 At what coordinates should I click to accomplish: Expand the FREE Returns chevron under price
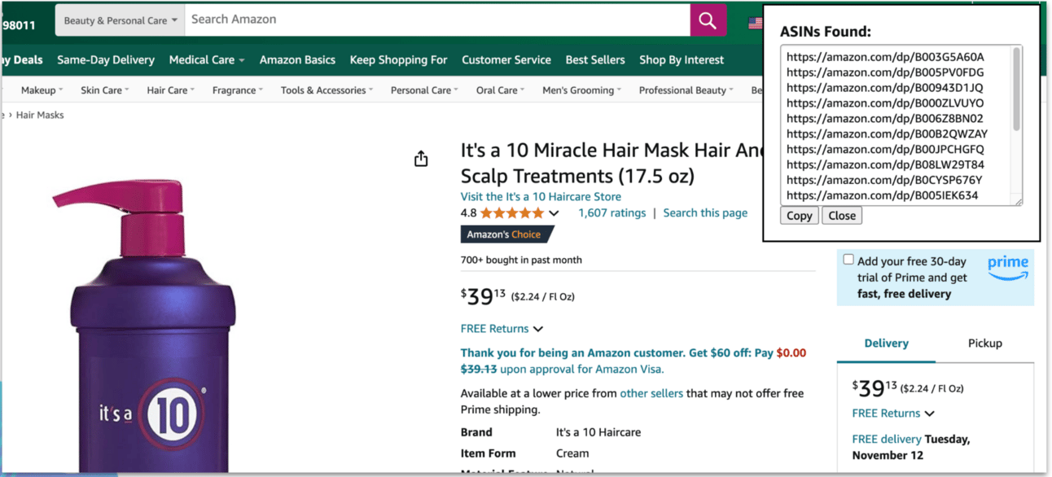(x=538, y=329)
